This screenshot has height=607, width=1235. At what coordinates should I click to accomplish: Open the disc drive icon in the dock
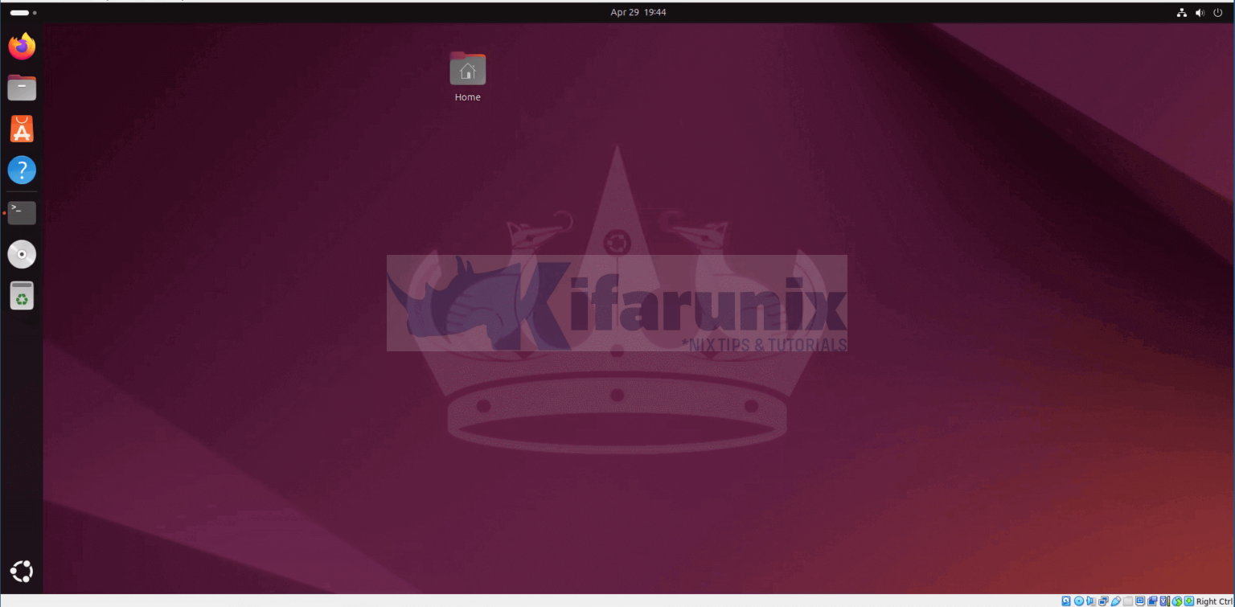(x=22, y=254)
